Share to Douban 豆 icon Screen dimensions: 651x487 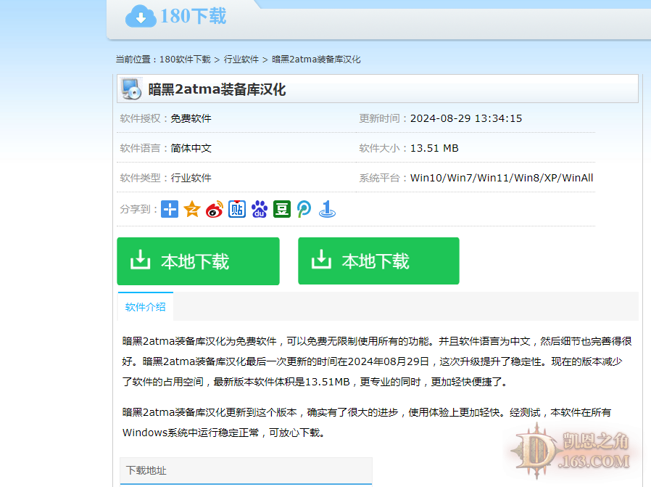pyautogui.click(x=282, y=209)
